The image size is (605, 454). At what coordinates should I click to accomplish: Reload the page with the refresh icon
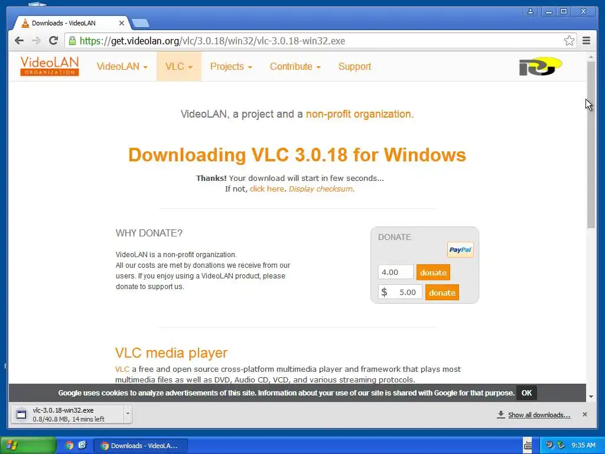53,41
